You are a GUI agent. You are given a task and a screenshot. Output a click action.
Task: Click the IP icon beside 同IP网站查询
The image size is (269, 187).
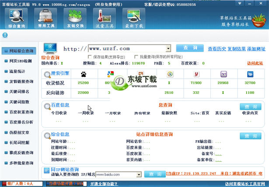[x=46, y=170]
